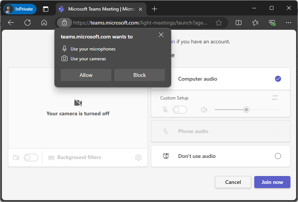This screenshot has width=298, height=202.
Task: Toggle the microphone switch on
Action: pyautogui.click(x=180, y=110)
